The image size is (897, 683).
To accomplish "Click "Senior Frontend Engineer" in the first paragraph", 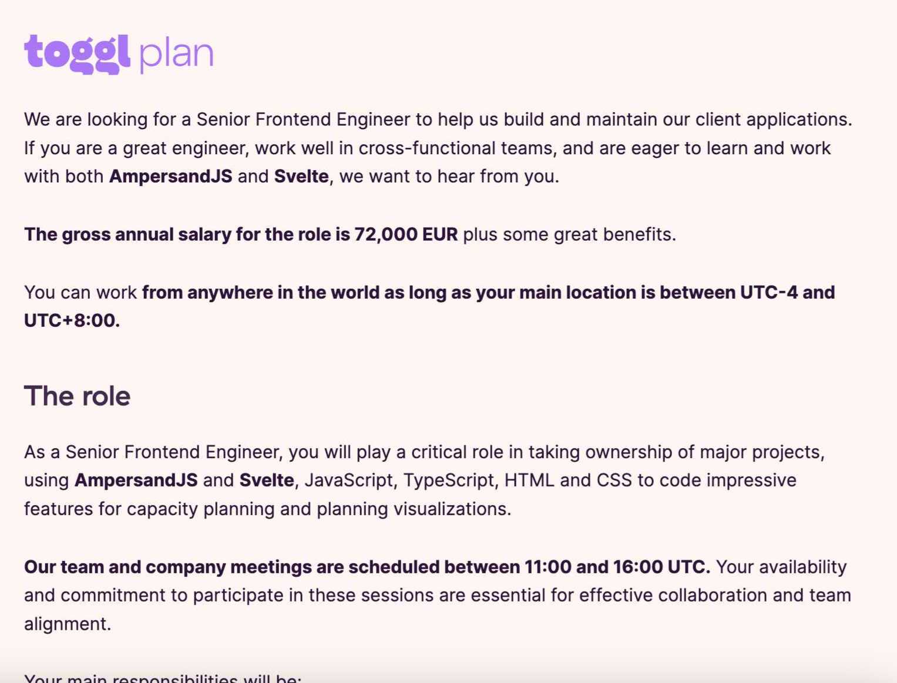I will click(303, 119).
